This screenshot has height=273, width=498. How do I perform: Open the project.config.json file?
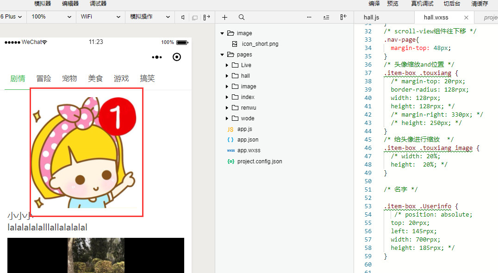click(x=260, y=161)
